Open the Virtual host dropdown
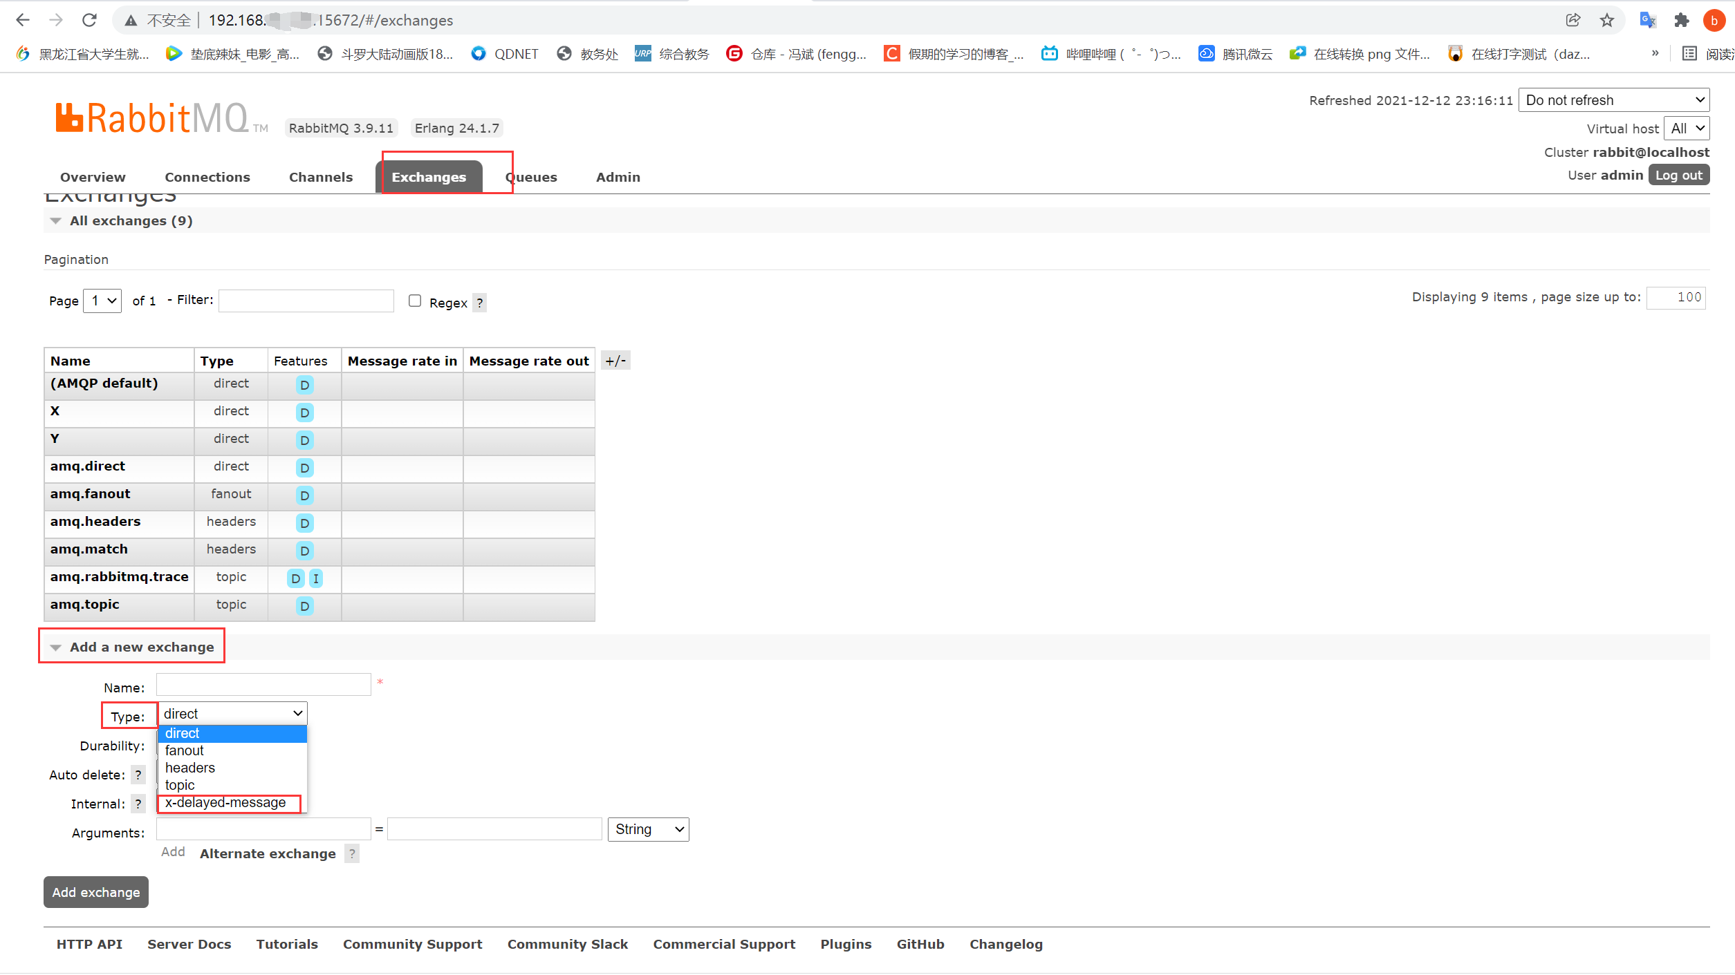The image size is (1735, 975). click(x=1687, y=129)
